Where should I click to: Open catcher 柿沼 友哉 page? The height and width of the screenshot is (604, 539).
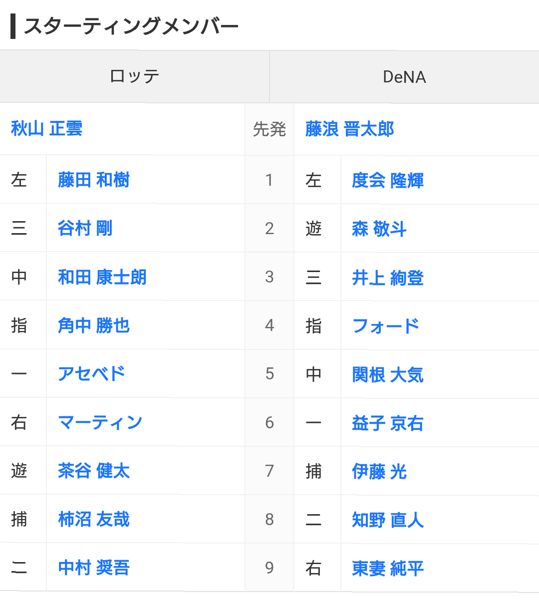coord(94,519)
